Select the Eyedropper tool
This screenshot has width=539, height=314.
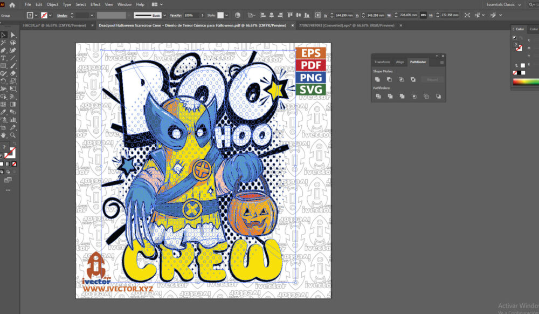(x=3, y=112)
